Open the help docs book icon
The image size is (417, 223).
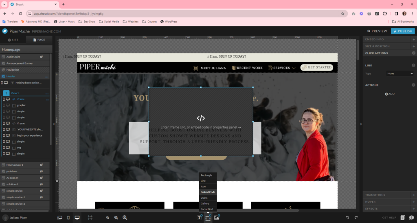(403, 218)
